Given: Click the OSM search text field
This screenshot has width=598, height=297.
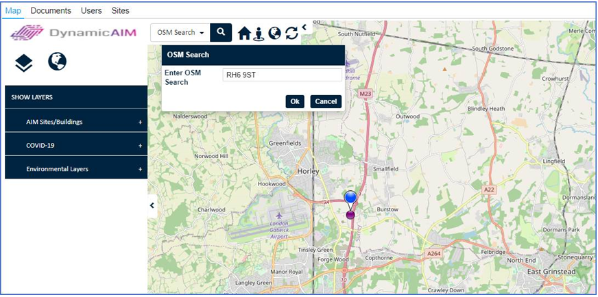Looking at the screenshot, I should 283,75.
